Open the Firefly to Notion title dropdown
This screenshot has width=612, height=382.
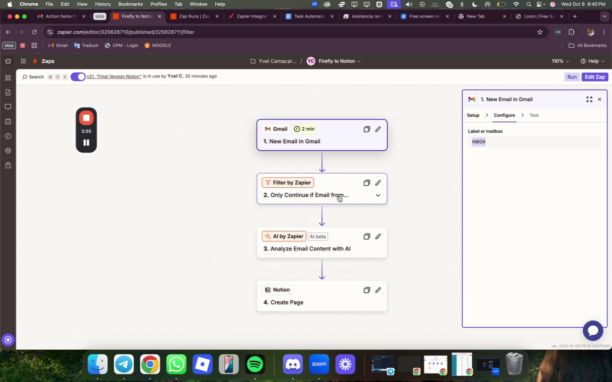click(339, 61)
